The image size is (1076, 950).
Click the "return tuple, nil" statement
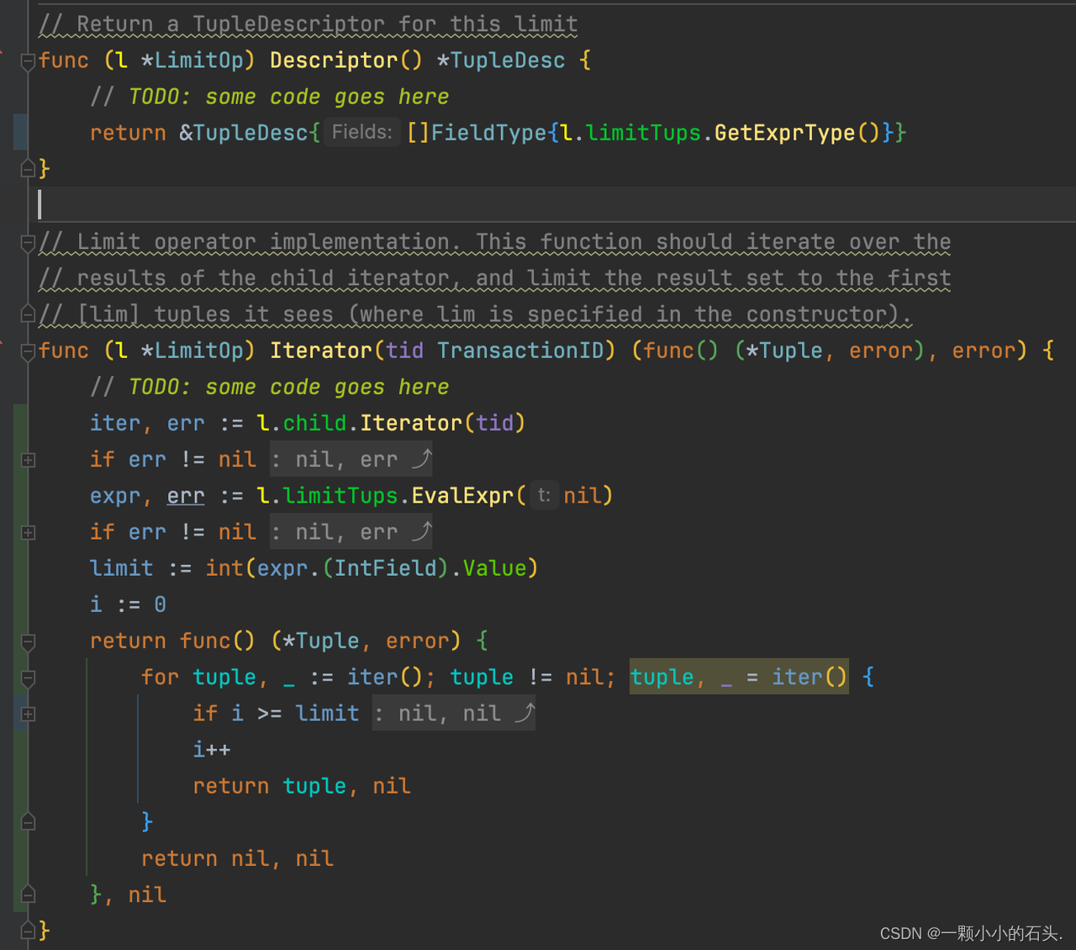[x=302, y=785]
